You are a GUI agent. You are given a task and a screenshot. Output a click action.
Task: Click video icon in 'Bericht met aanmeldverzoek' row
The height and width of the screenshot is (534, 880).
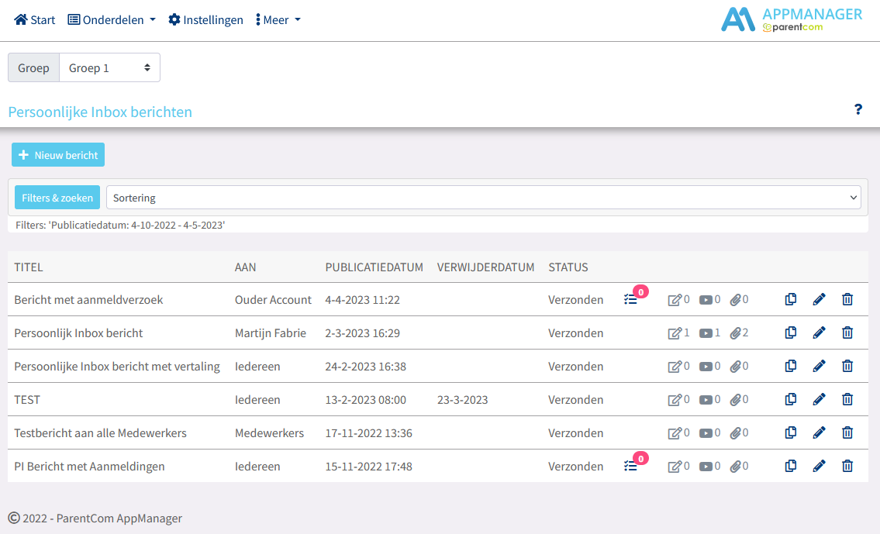coord(706,300)
